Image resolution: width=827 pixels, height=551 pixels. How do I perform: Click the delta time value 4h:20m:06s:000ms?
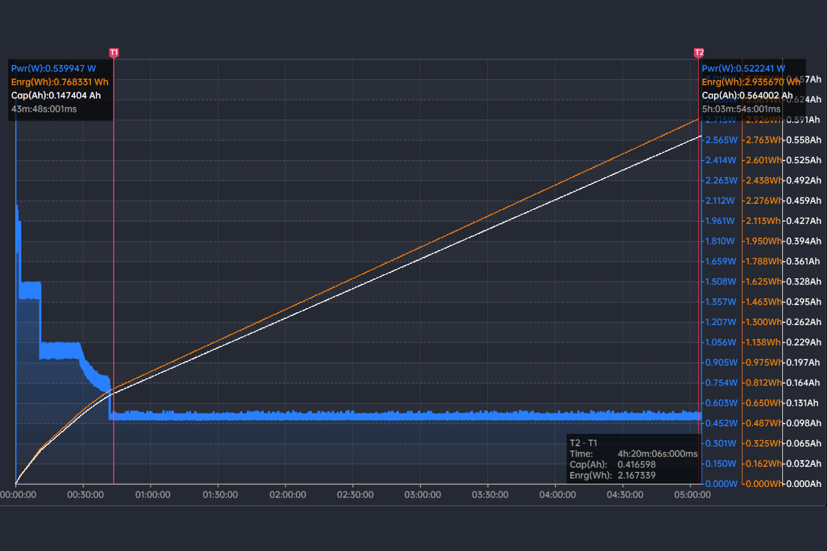tap(658, 454)
